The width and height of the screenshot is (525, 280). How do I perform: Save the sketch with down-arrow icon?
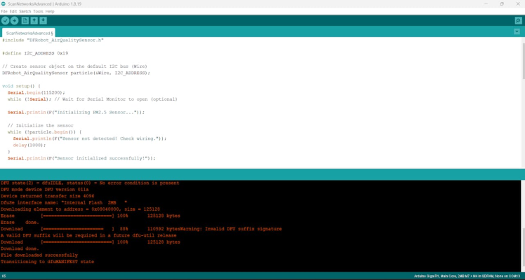pyautogui.click(x=44, y=21)
